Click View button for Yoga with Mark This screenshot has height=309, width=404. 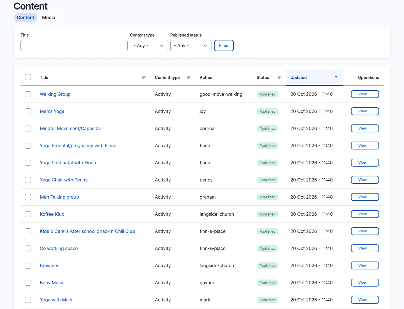tap(365, 300)
